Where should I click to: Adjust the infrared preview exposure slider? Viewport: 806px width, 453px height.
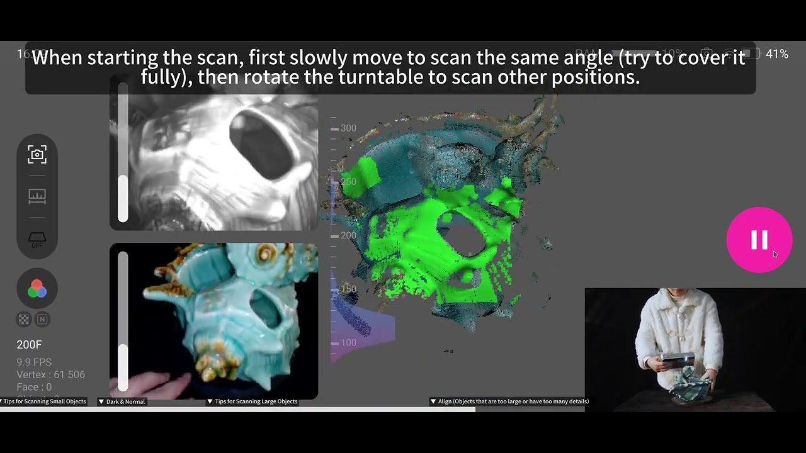coord(123,151)
